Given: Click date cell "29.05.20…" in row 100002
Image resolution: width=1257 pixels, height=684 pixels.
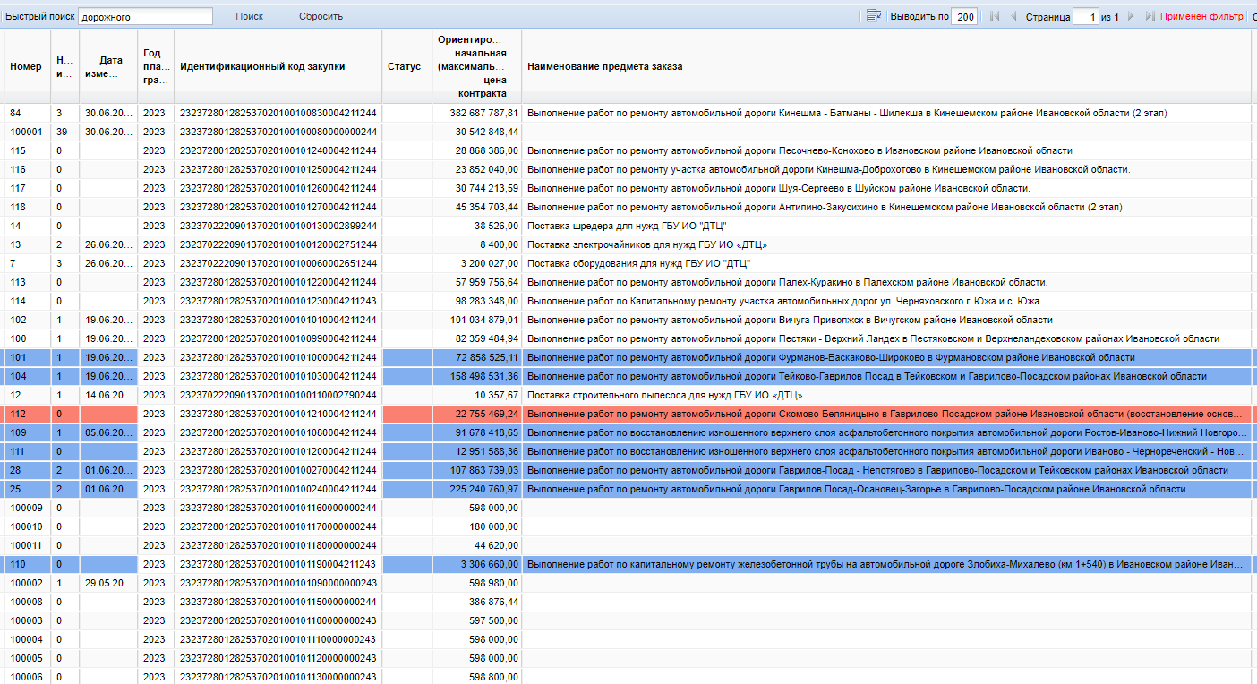Looking at the screenshot, I should coord(108,583).
